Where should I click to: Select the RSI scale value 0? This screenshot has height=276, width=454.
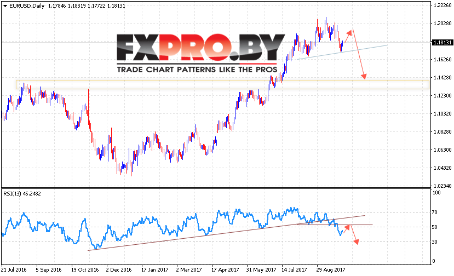tap(433, 261)
